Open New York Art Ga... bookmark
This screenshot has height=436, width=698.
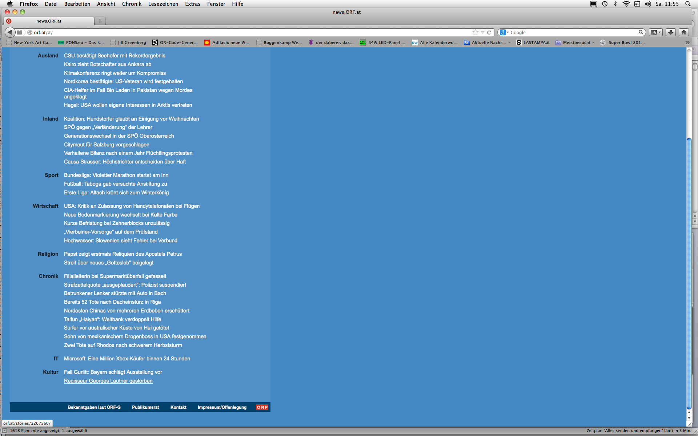click(29, 43)
